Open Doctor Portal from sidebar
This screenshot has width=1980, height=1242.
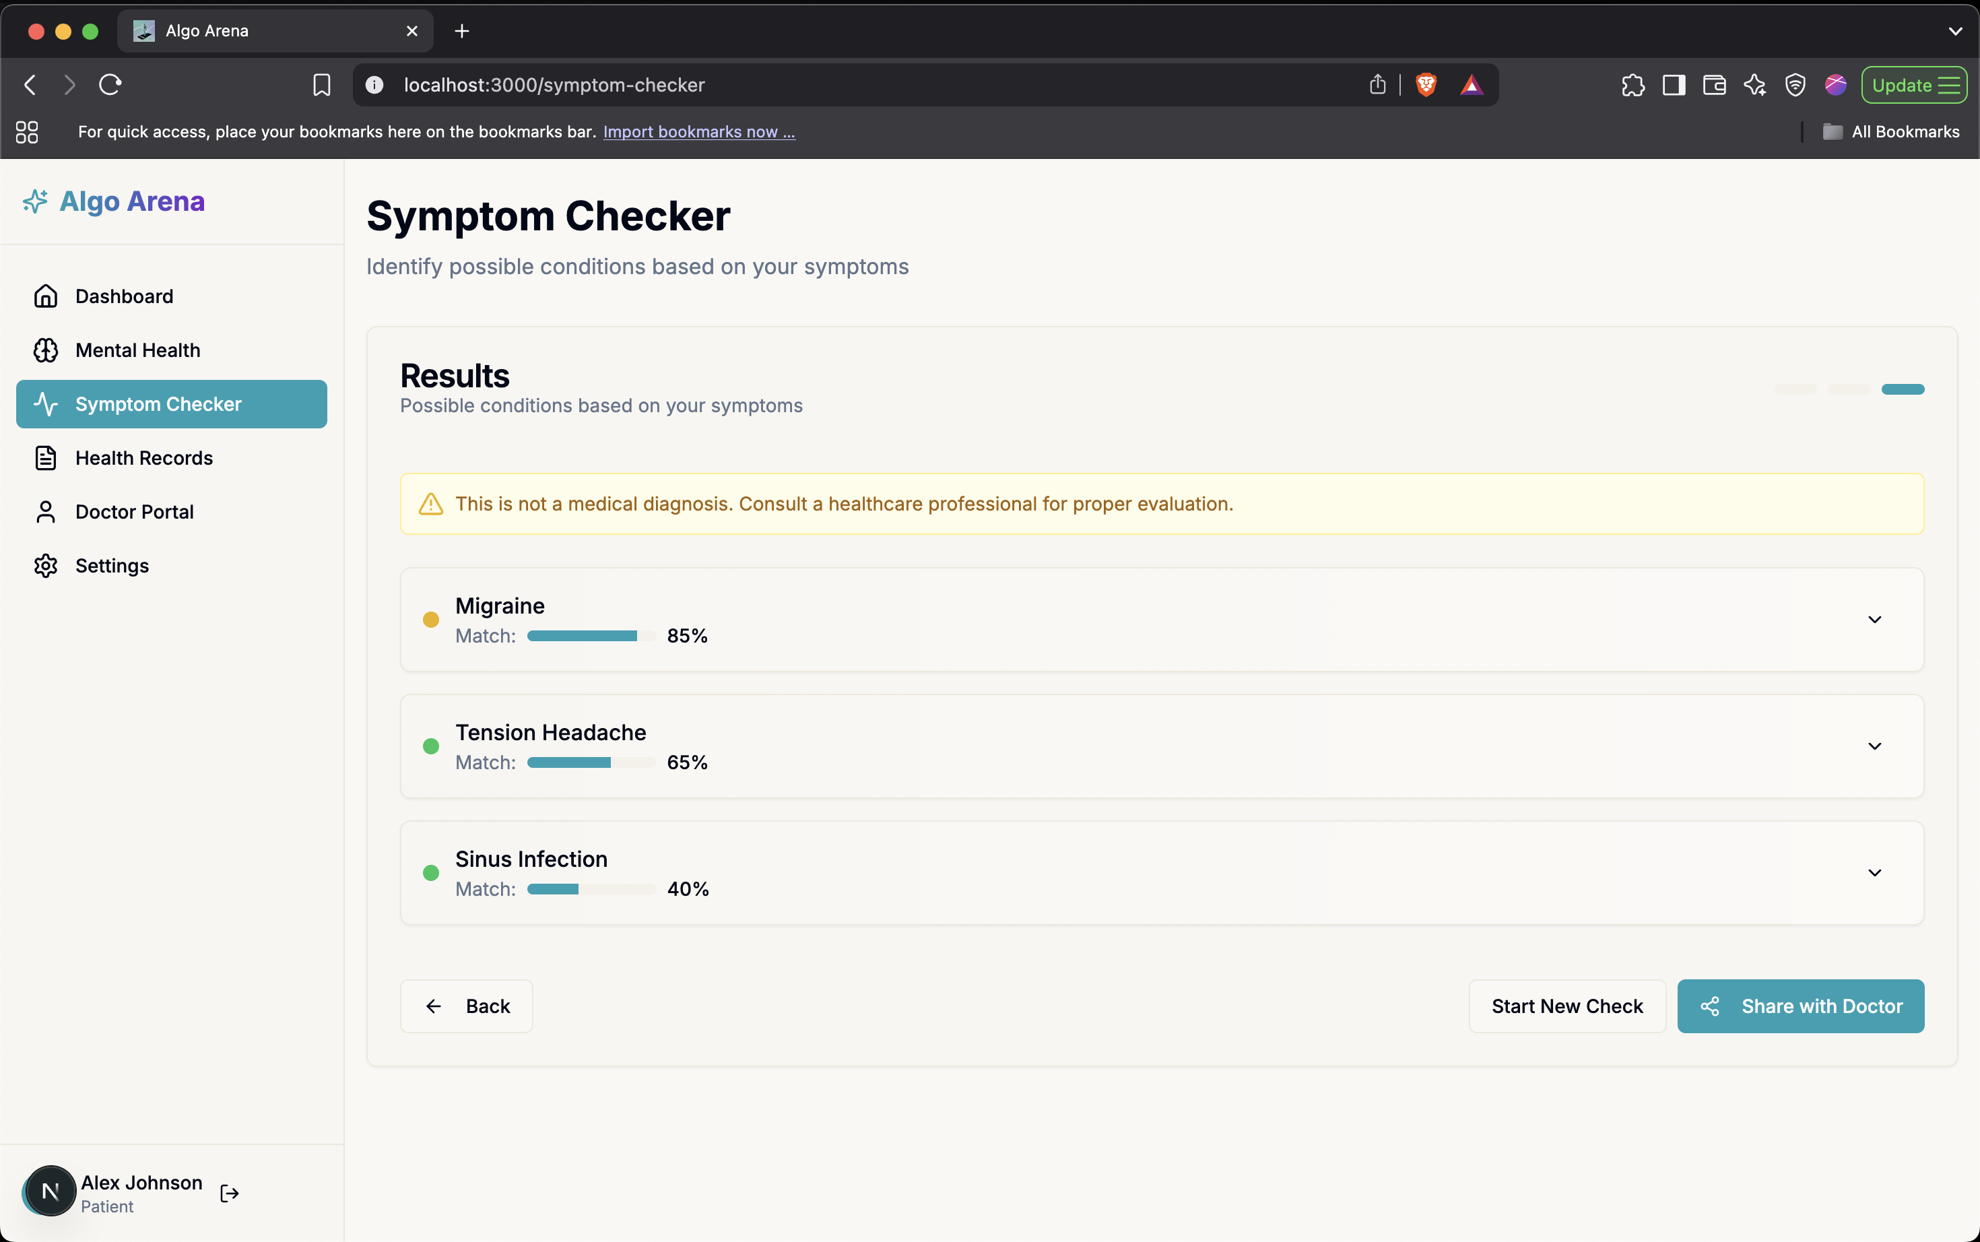[134, 512]
